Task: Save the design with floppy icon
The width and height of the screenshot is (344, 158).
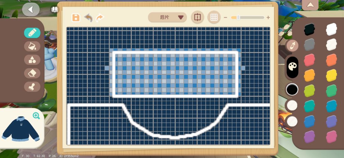Action: coord(76,17)
